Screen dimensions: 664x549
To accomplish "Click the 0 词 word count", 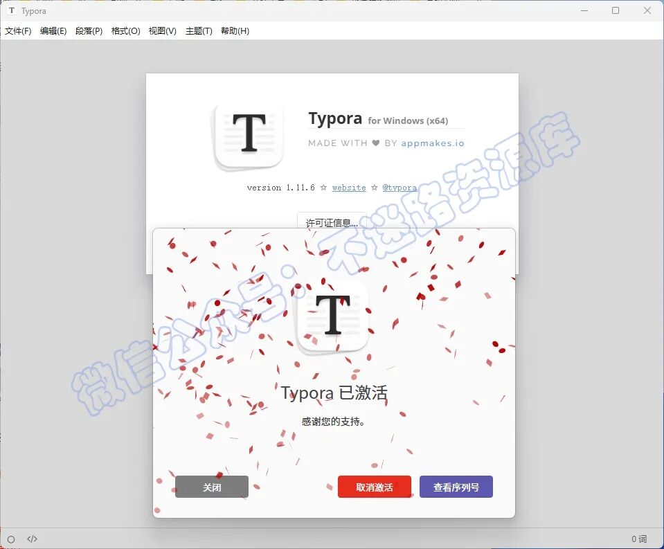I will point(639,539).
